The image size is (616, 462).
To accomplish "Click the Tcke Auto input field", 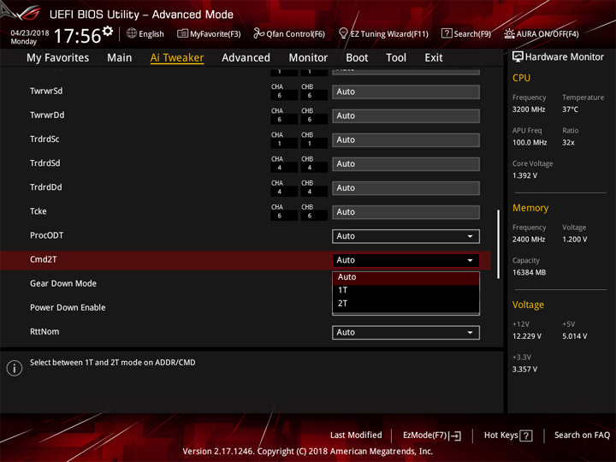I will (406, 212).
